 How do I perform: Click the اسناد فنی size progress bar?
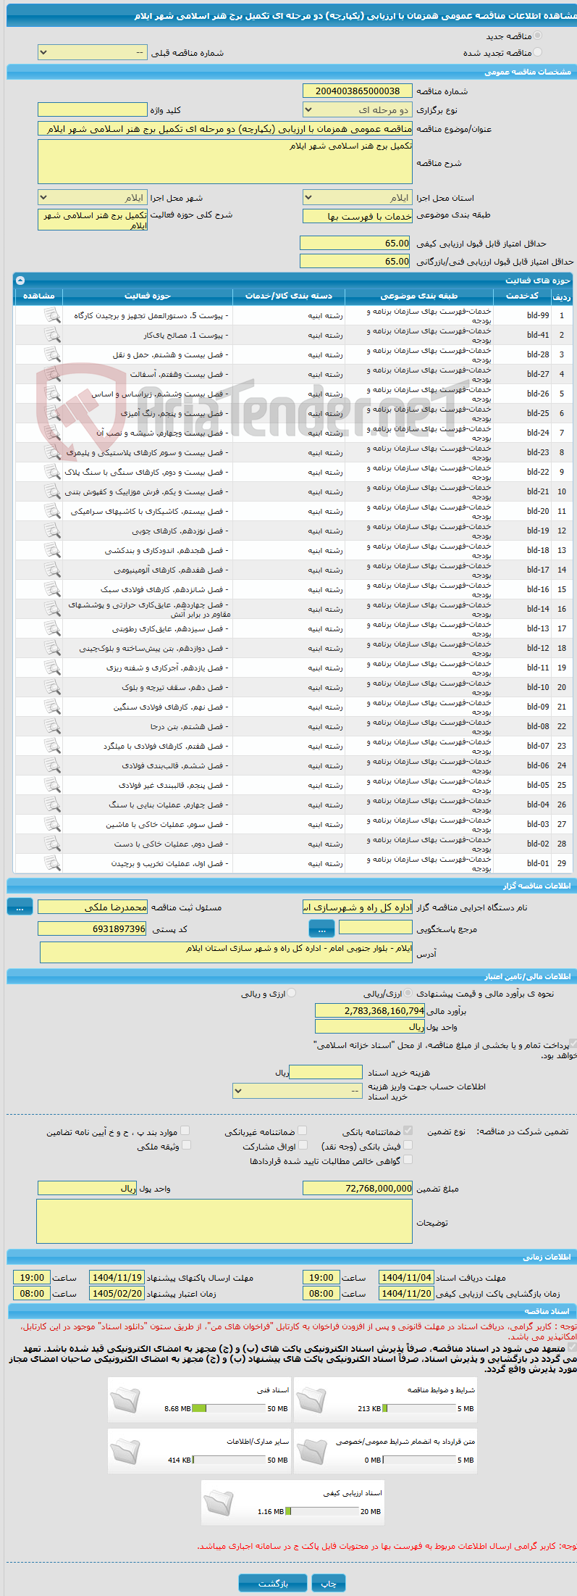229,1408
